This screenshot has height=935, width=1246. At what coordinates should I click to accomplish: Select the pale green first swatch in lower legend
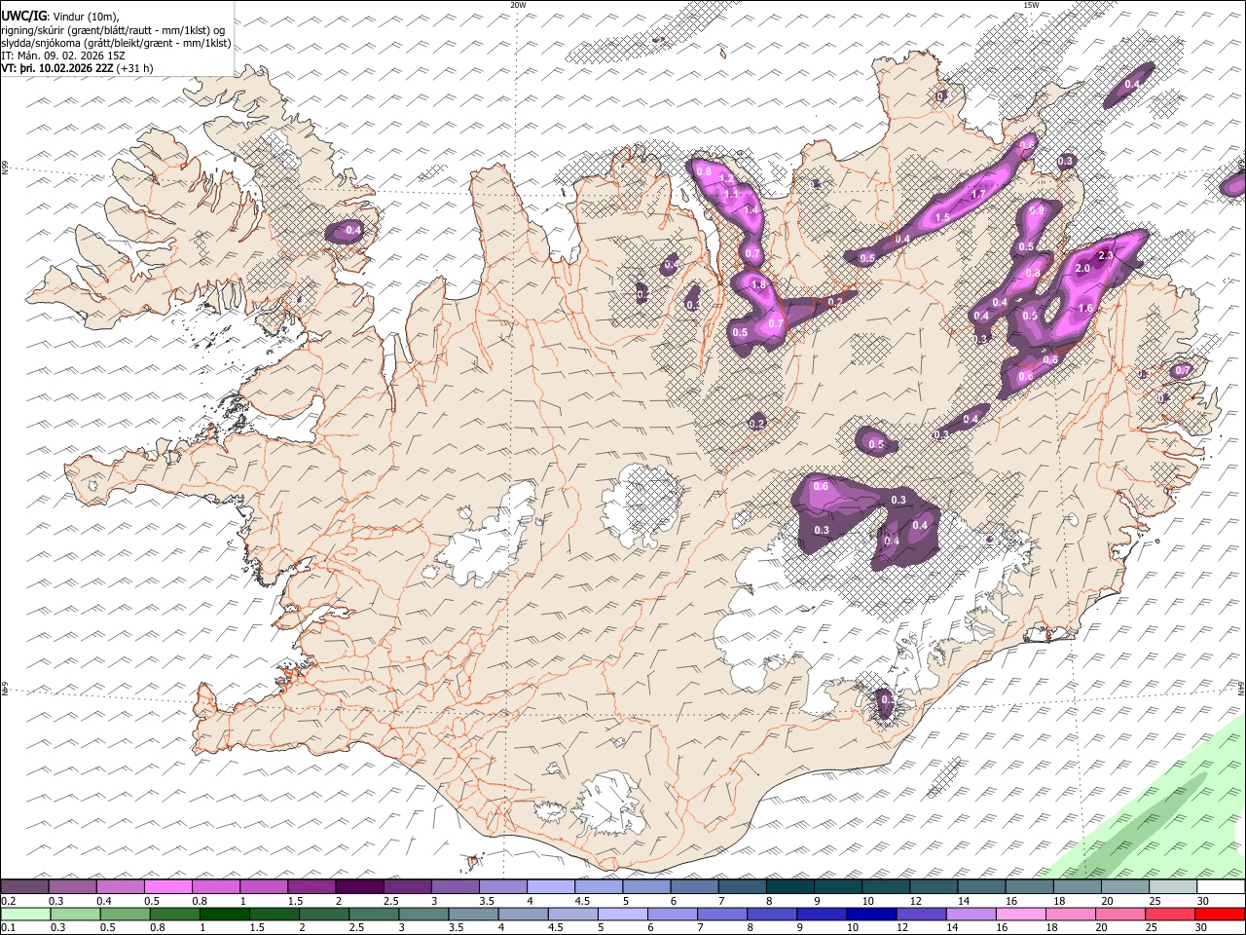click(x=24, y=915)
